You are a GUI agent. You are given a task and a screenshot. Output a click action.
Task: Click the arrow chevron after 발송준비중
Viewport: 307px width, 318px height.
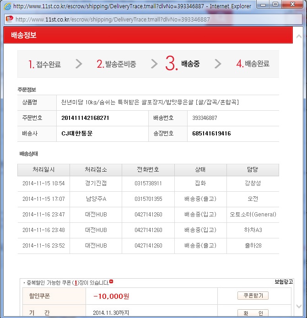tap(154, 64)
